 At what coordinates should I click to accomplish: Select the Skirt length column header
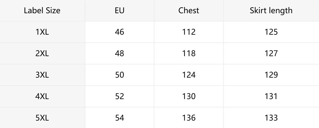pos(271,11)
